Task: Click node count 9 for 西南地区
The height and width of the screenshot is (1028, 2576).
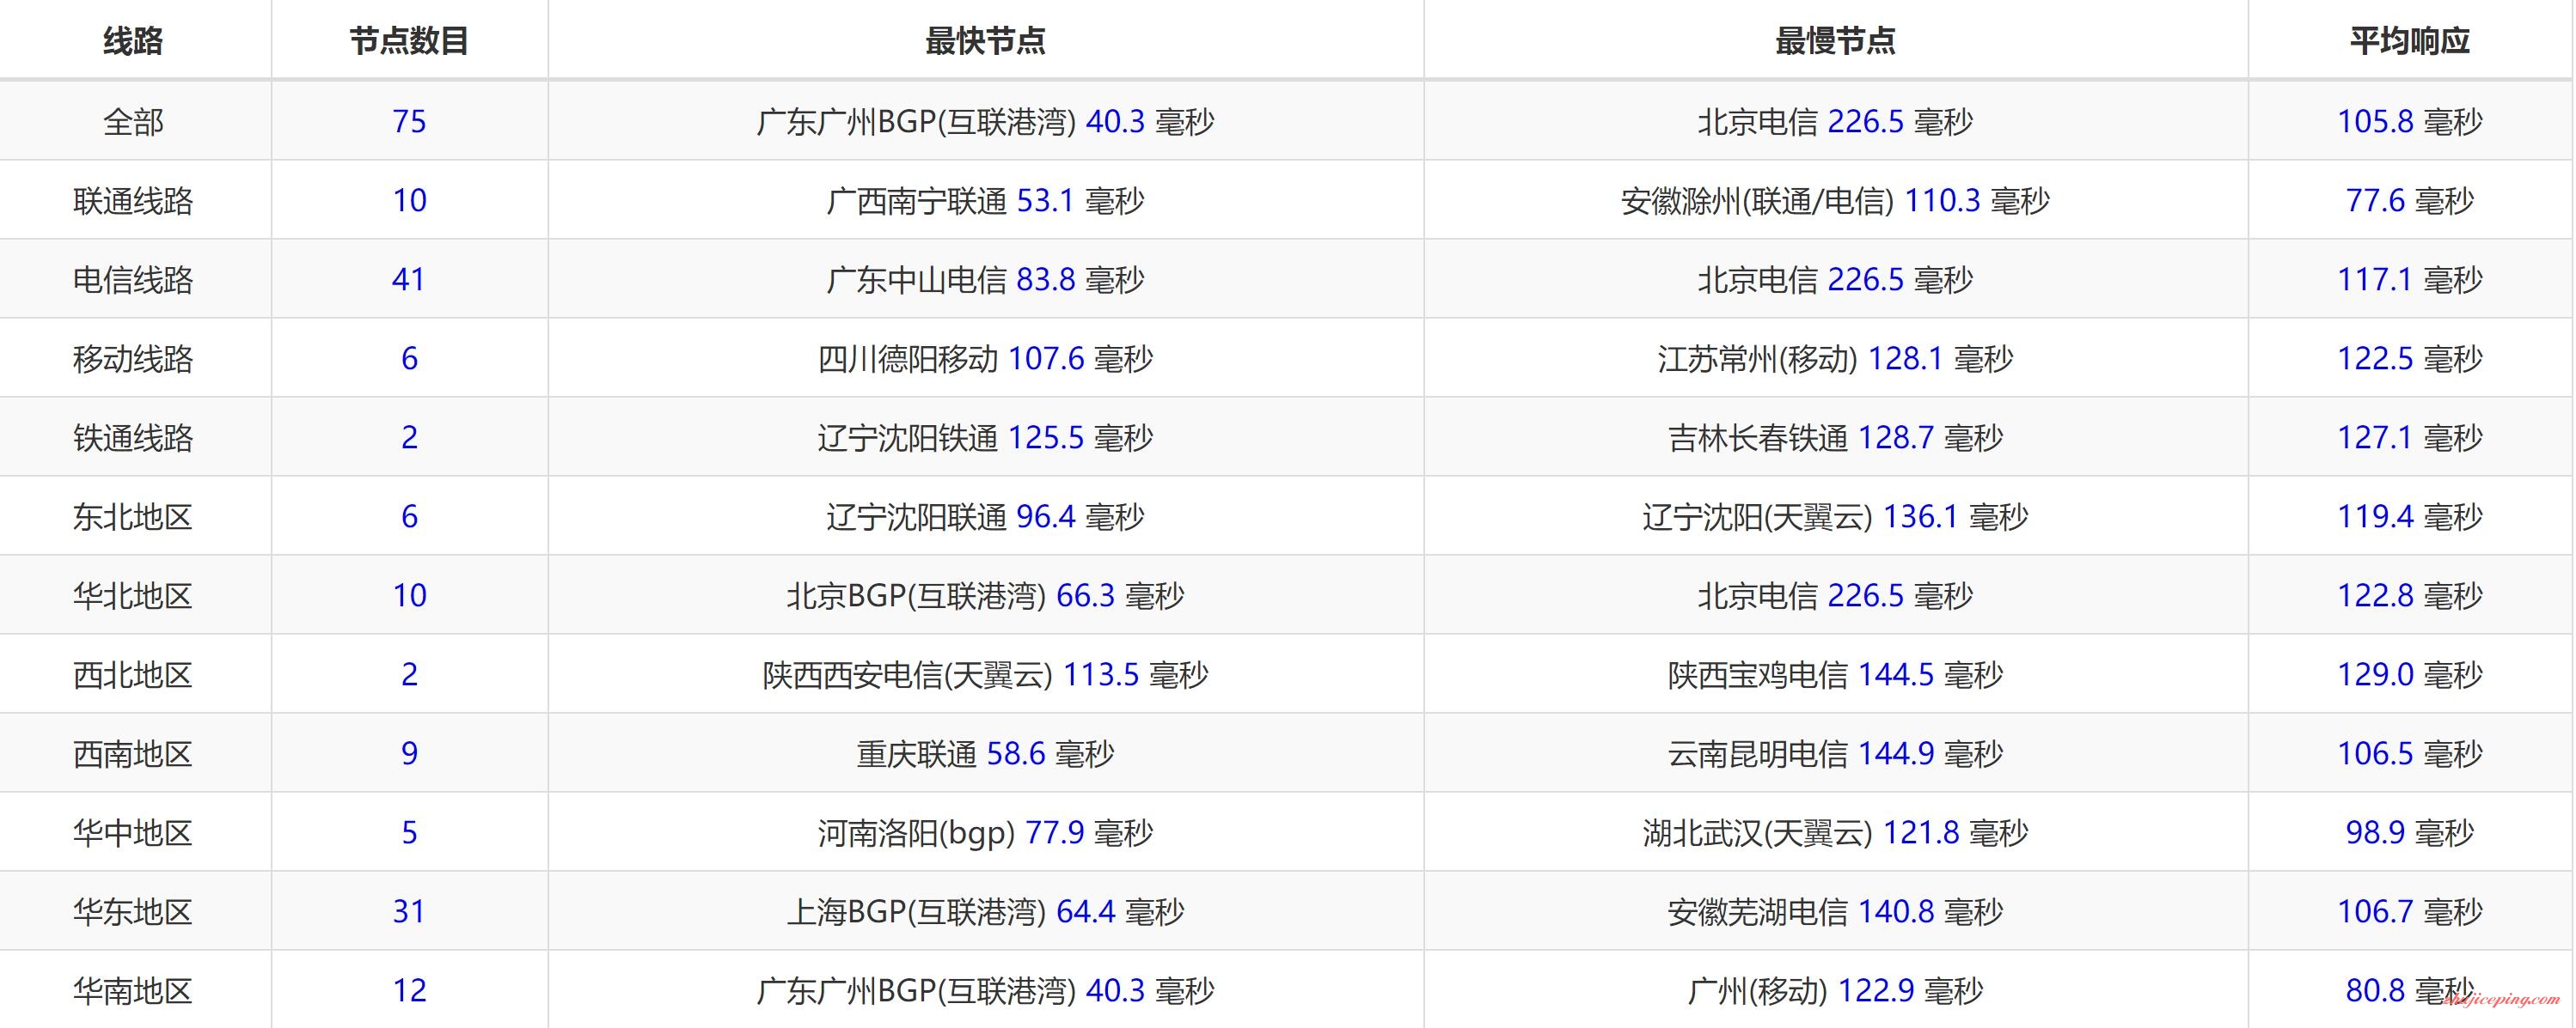Action: tap(409, 753)
